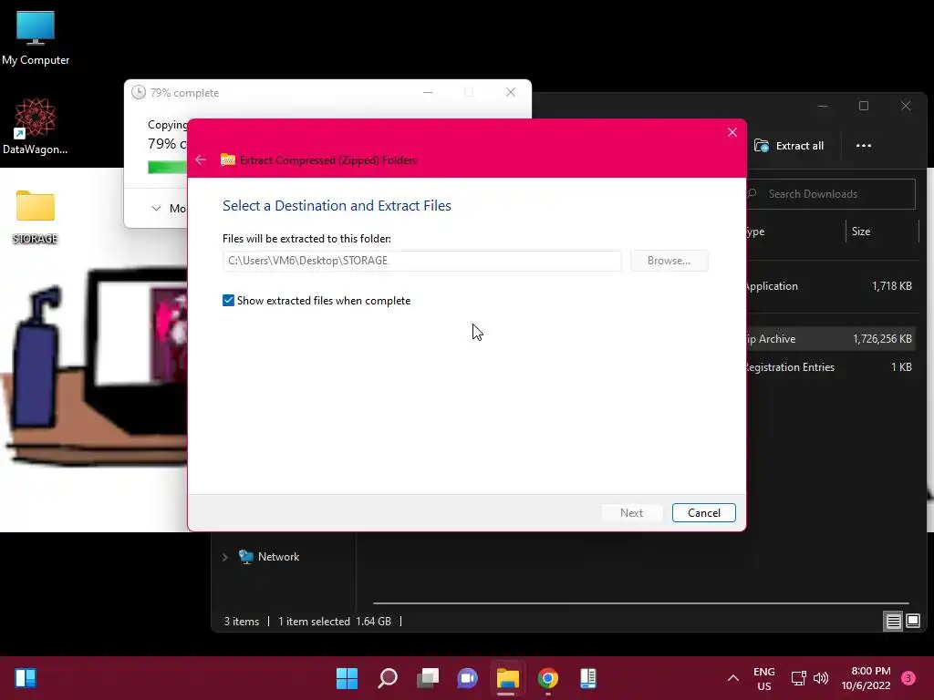Screen dimensions: 934x700
Task: Click the Search Downloads box
Action: coord(831,194)
